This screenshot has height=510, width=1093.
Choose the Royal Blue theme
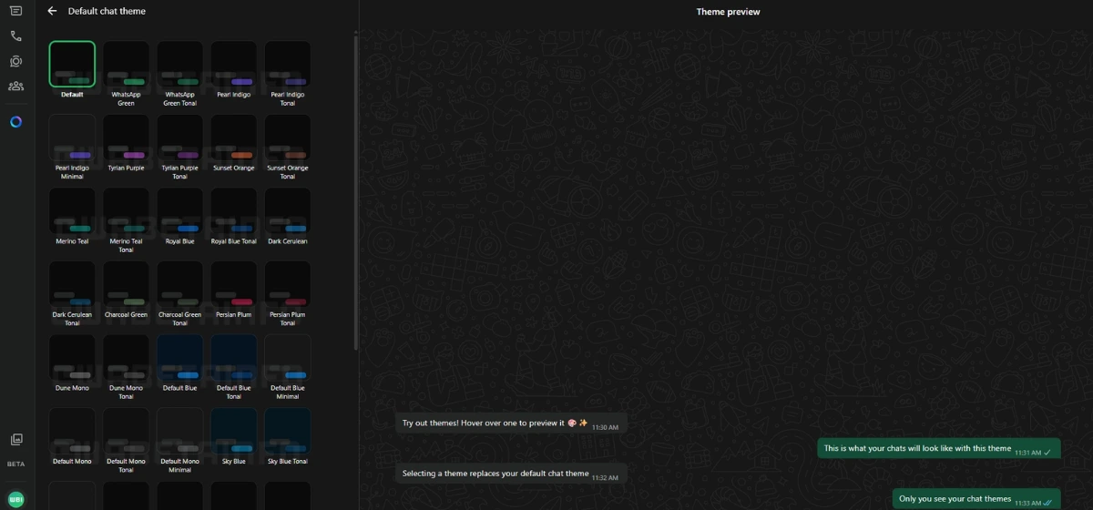point(179,211)
